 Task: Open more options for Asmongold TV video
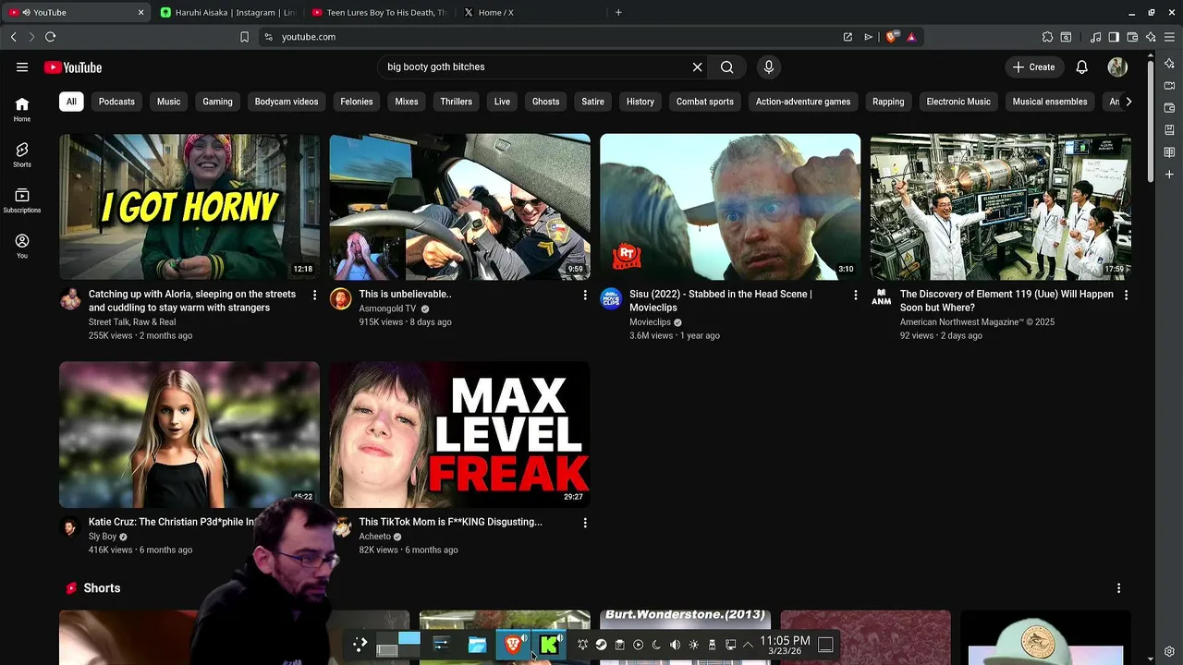585,295
